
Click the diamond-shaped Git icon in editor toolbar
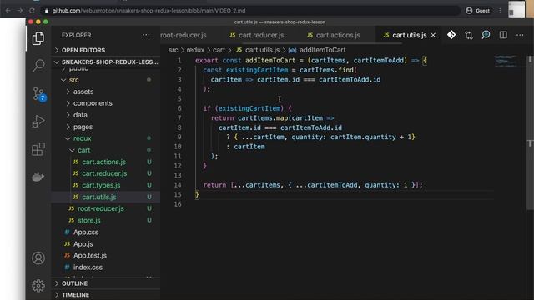[451, 35]
